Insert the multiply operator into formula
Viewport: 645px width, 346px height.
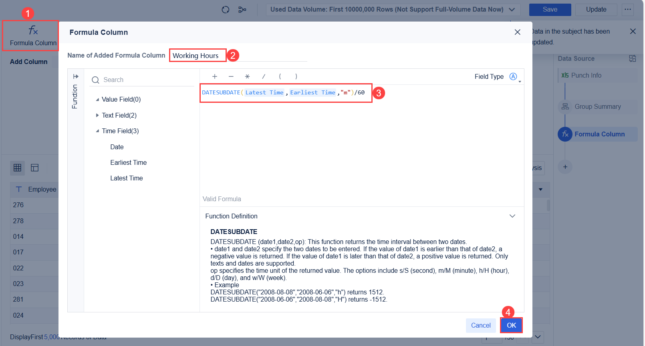click(x=247, y=76)
